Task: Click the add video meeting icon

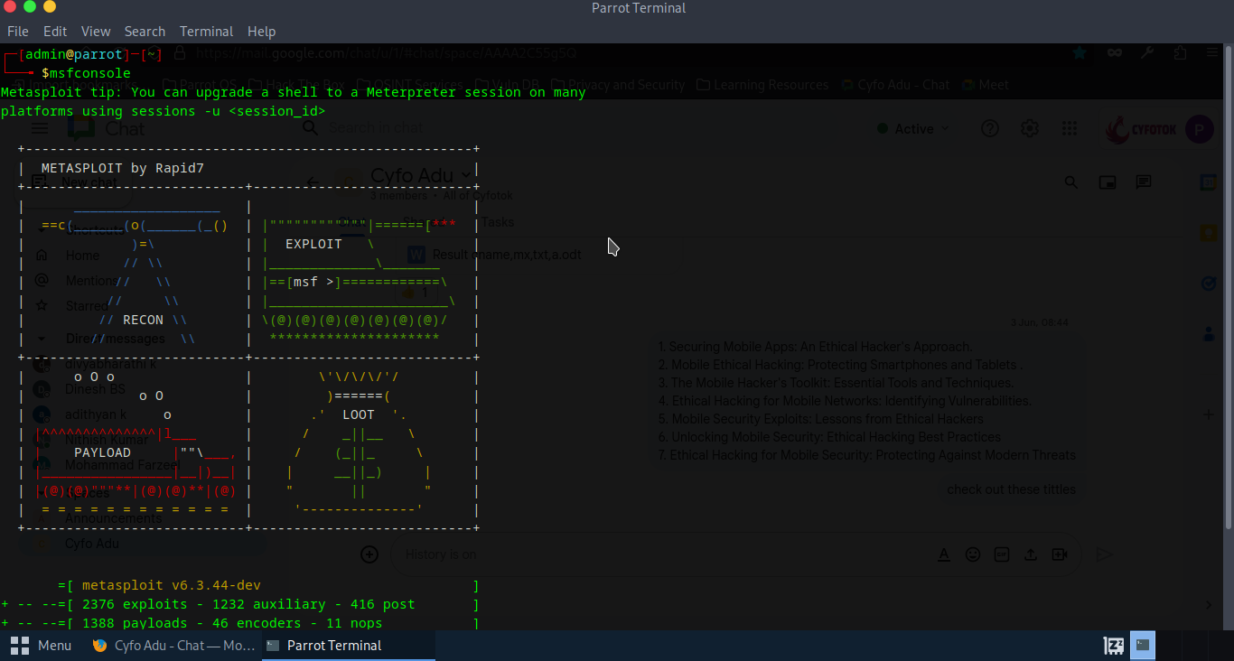Action: 1060,554
